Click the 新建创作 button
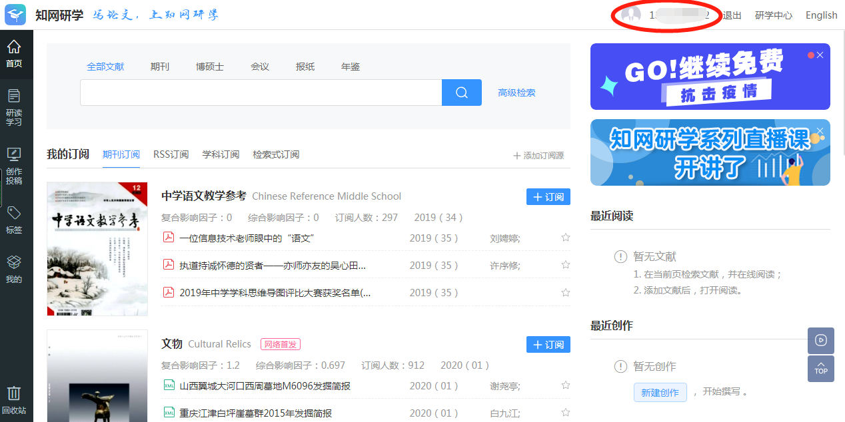This screenshot has height=422, width=845. (660, 393)
